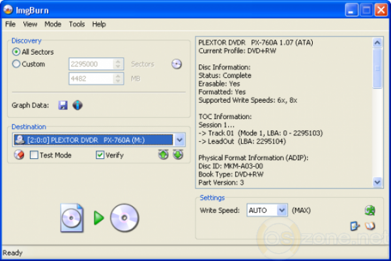Viewport: 391px width, 261px height.
Task: Click the disc icon beside the Sectors field
Action: click(x=177, y=64)
